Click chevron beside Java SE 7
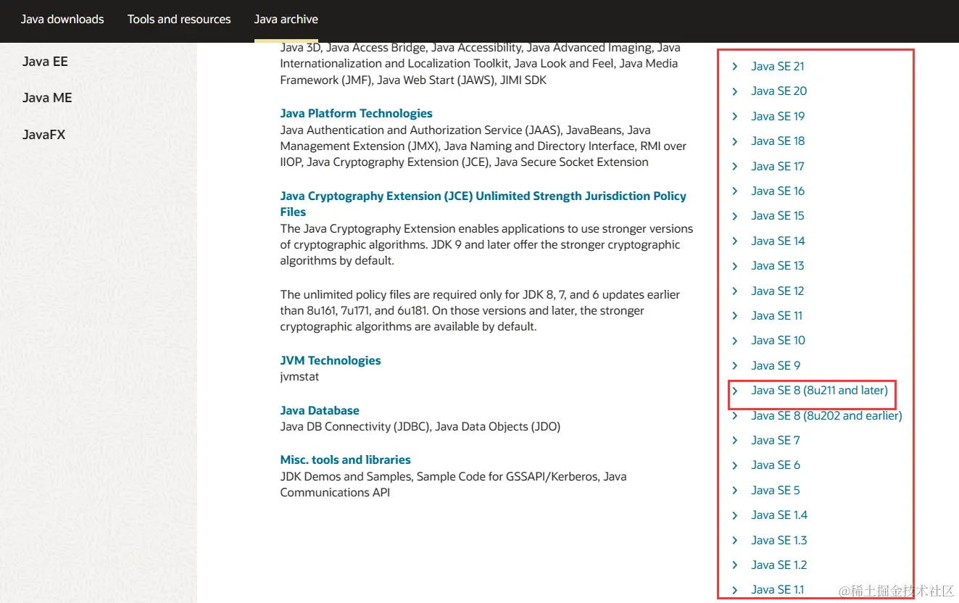The height and width of the screenshot is (603, 959). pos(735,441)
